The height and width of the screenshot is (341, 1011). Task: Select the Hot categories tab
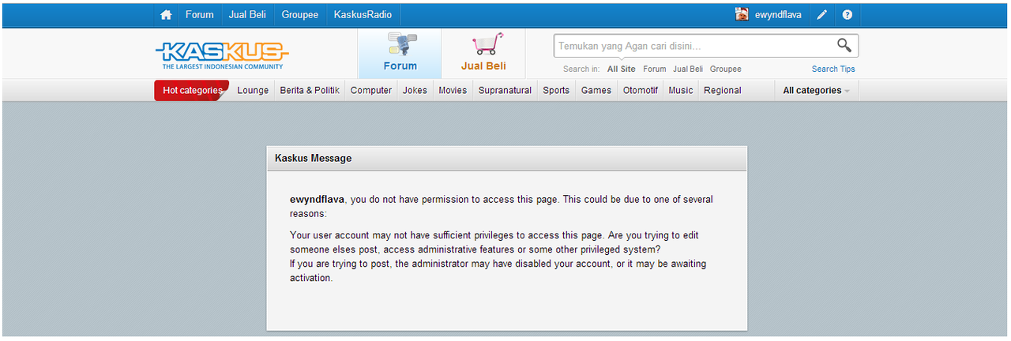point(192,91)
